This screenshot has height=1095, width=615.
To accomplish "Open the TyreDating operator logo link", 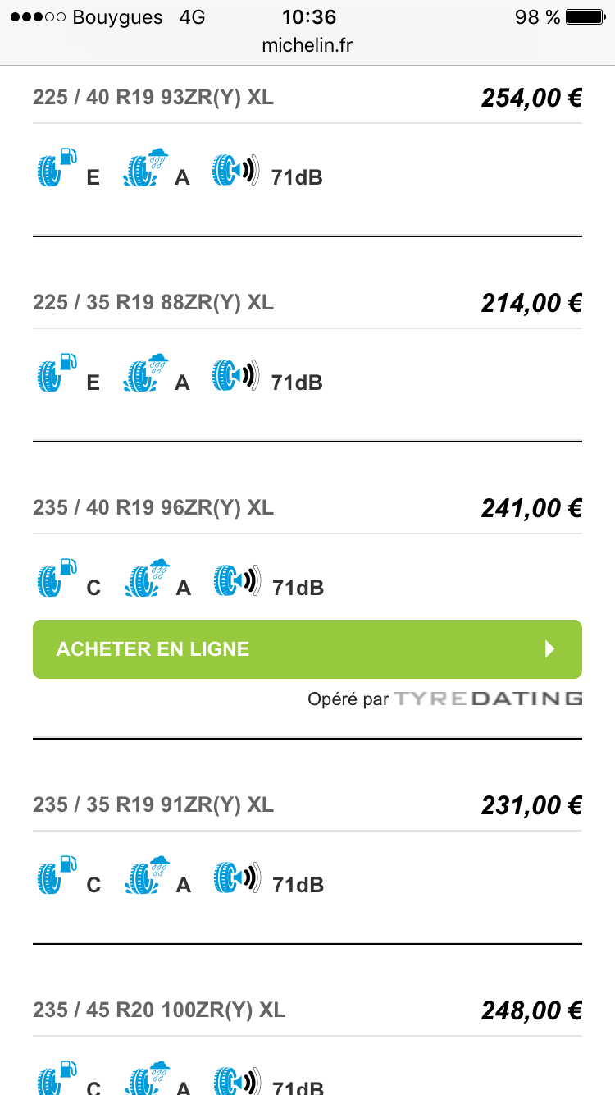I will click(488, 699).
